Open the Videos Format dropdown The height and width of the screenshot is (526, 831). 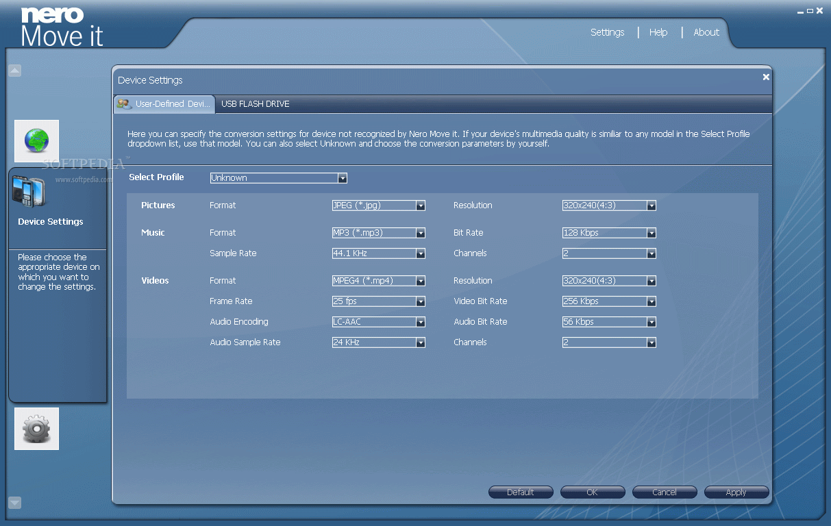tap(379, 281)
